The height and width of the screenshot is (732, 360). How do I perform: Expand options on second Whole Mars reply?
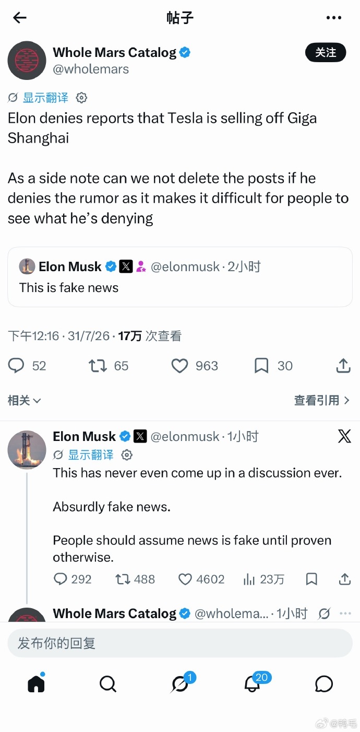point(345,613)
